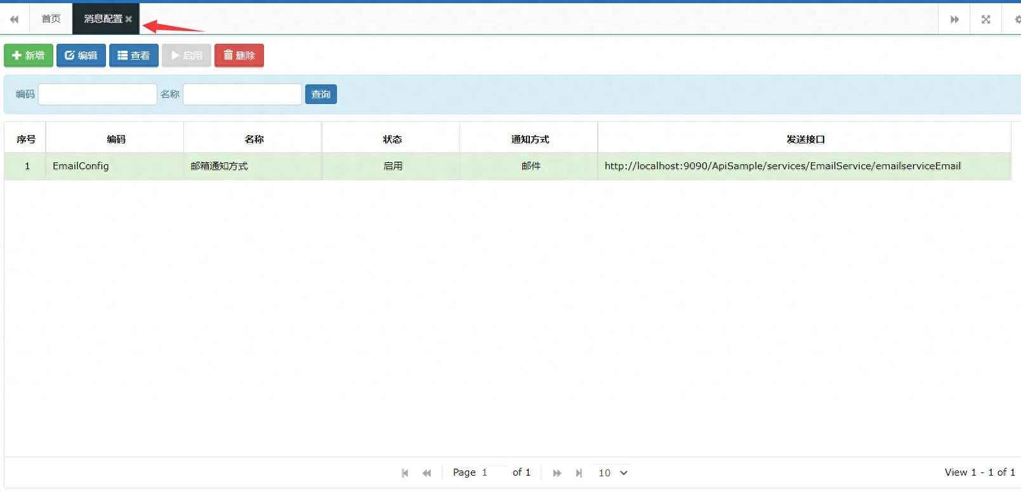Click the 邮件 notification type cell
Screen dimensions: 1021x501
pos(530,166)
